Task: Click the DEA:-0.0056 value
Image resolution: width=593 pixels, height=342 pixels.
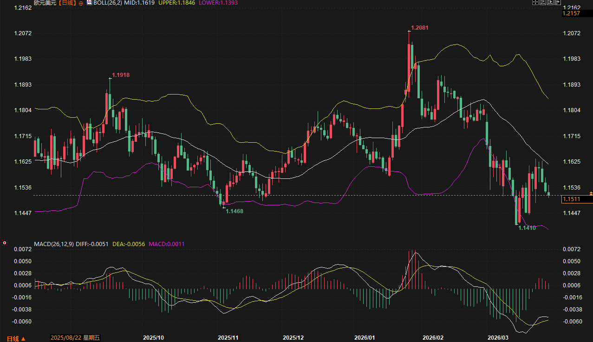Action: (130, 244)
